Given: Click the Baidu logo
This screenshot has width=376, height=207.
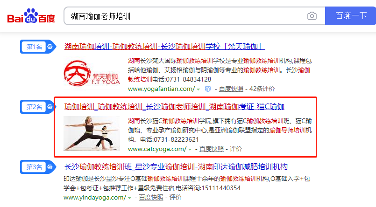Looking at the screenshot, I should click(x=31, y=16).
